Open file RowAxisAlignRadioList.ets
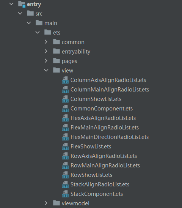This screenshot has height=208, width=182. point(104,156)
